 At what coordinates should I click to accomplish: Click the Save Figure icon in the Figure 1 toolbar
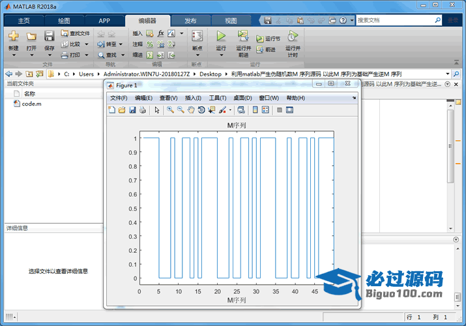pyautogui.click(x=132, y=110)
